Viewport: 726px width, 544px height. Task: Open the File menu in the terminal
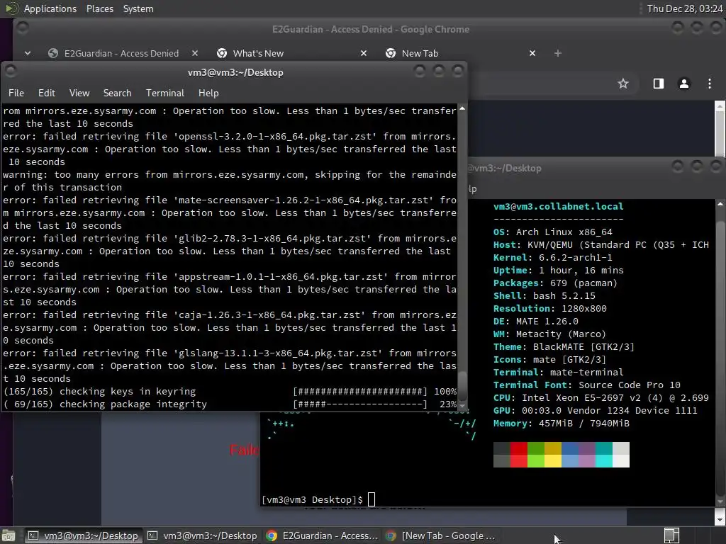click(x=16, y=93)
